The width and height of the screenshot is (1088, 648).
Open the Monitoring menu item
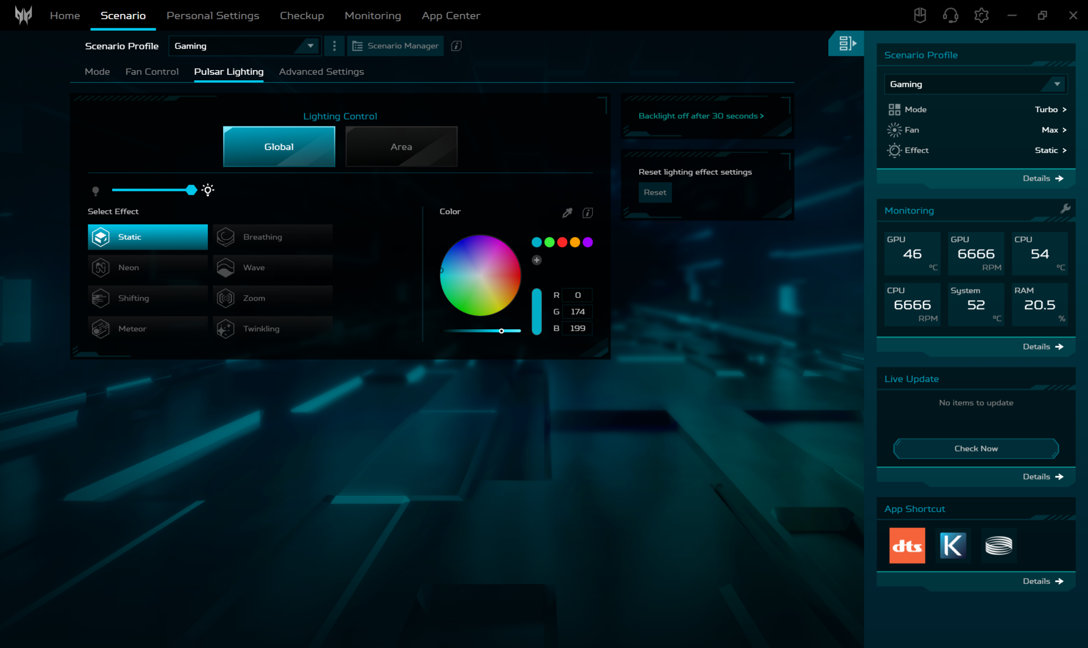click(x=372, y=15)
